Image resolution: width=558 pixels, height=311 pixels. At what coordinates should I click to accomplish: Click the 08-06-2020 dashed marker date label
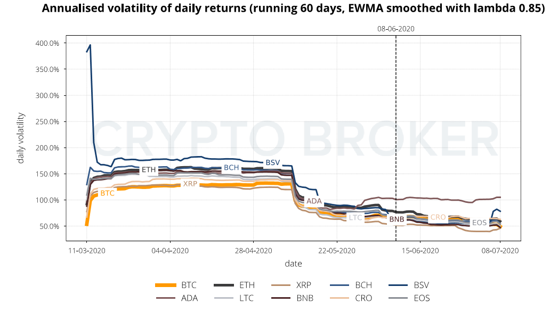pyautogui.click(x=395, y=29)
